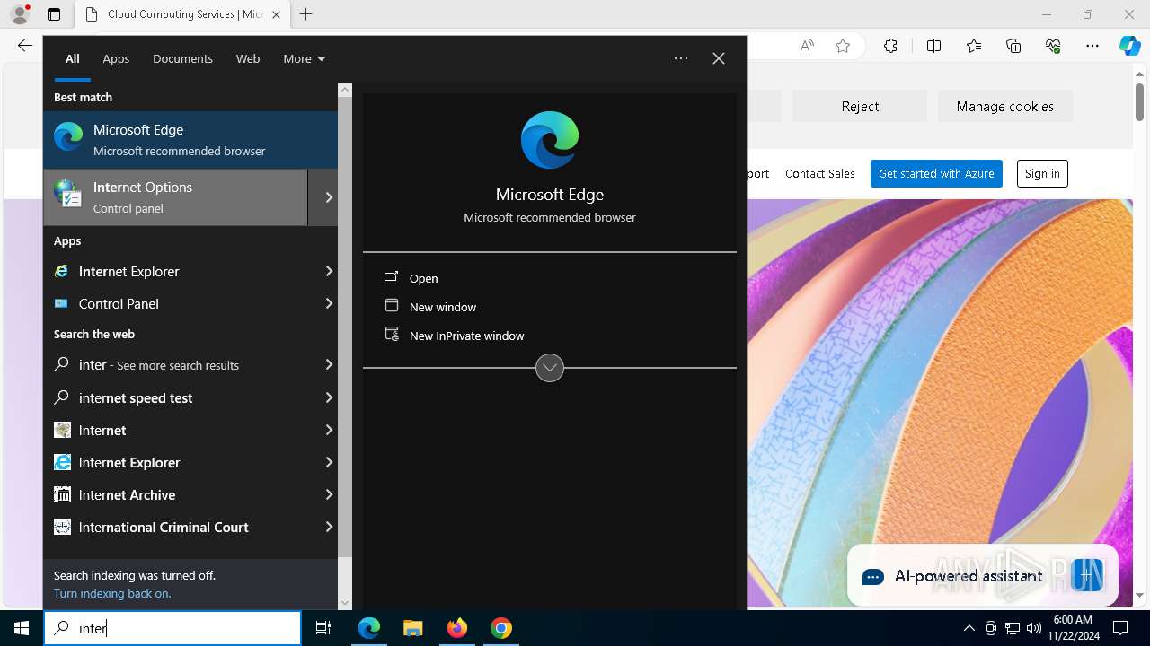1150x646 pixels.
Task: Open network status tray icon
Action: point(1013,628)
